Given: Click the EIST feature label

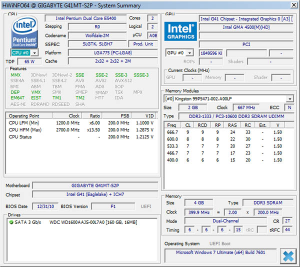Looking at the screenshot, I should [36, 97].
